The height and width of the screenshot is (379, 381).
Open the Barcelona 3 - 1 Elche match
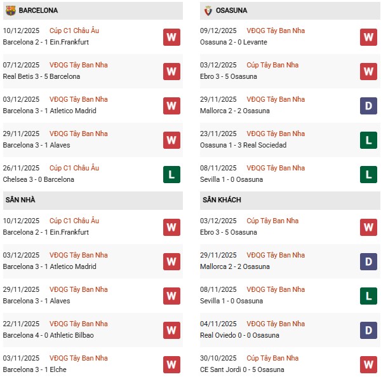(34, 369)
